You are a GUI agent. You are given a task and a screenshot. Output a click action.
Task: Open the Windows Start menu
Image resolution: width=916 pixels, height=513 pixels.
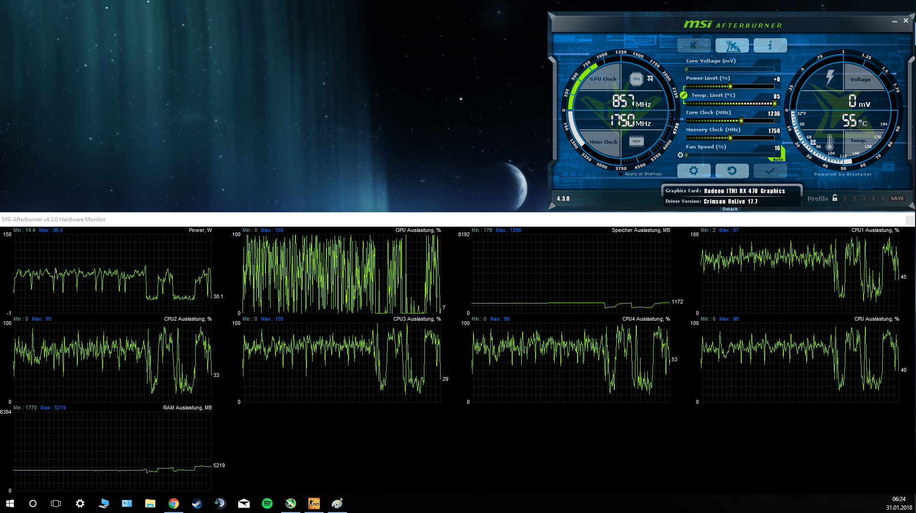click(10, 503)
